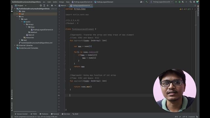Select FindingLargestElement.kt in project tree

[x=42, y=30]
